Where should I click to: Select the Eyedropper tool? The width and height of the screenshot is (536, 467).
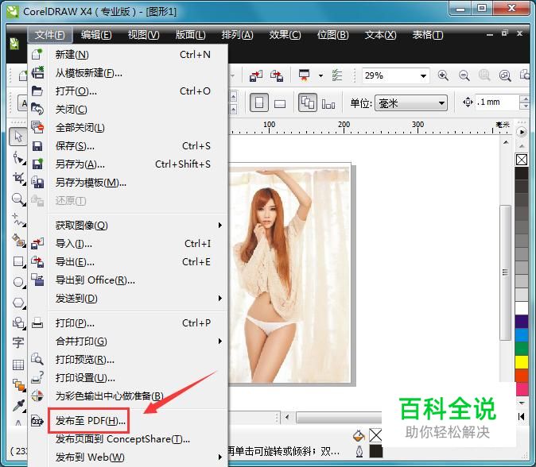[x=18, y=405]
